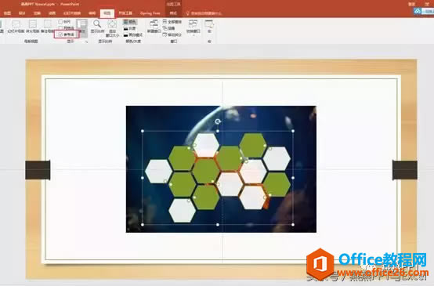
Task: Open a New Window
Action: [x=154, y=27]
